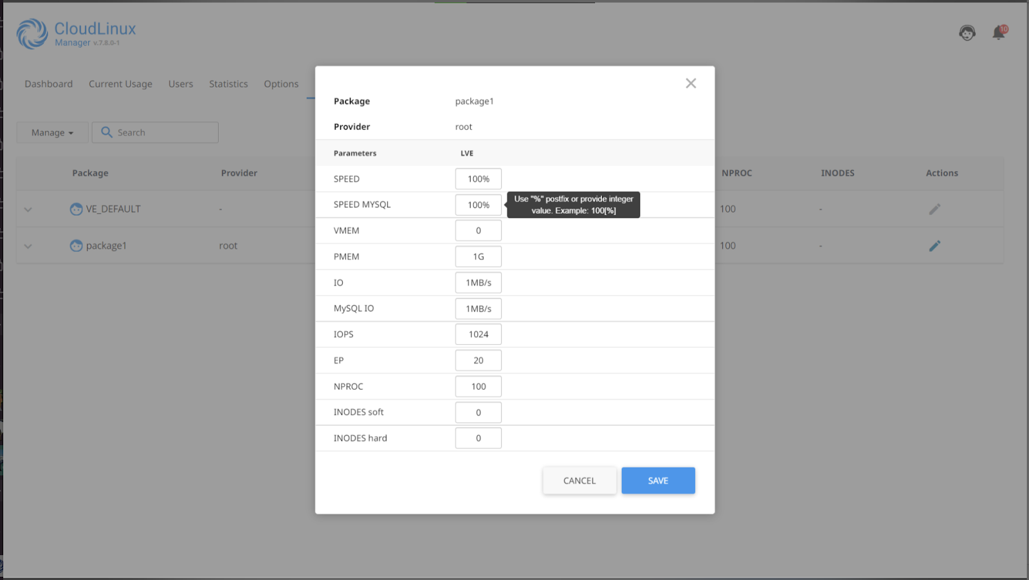Go to the Dashboard tab
The height and width of the screenshot is (580, 1029).
point(48,83)
